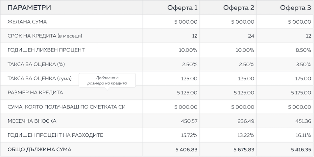
Task: Select the СРОК НА КРЕДИТА row label
Action: 45,36
